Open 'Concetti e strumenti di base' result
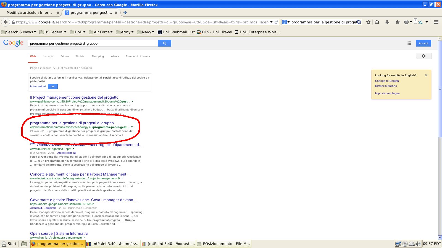The image size is (442, 248). 80,174
